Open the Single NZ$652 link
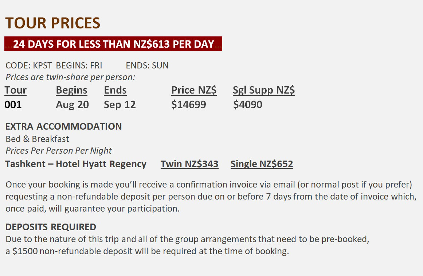The height and width of the screenshot is (276, 423). [262, 164]
